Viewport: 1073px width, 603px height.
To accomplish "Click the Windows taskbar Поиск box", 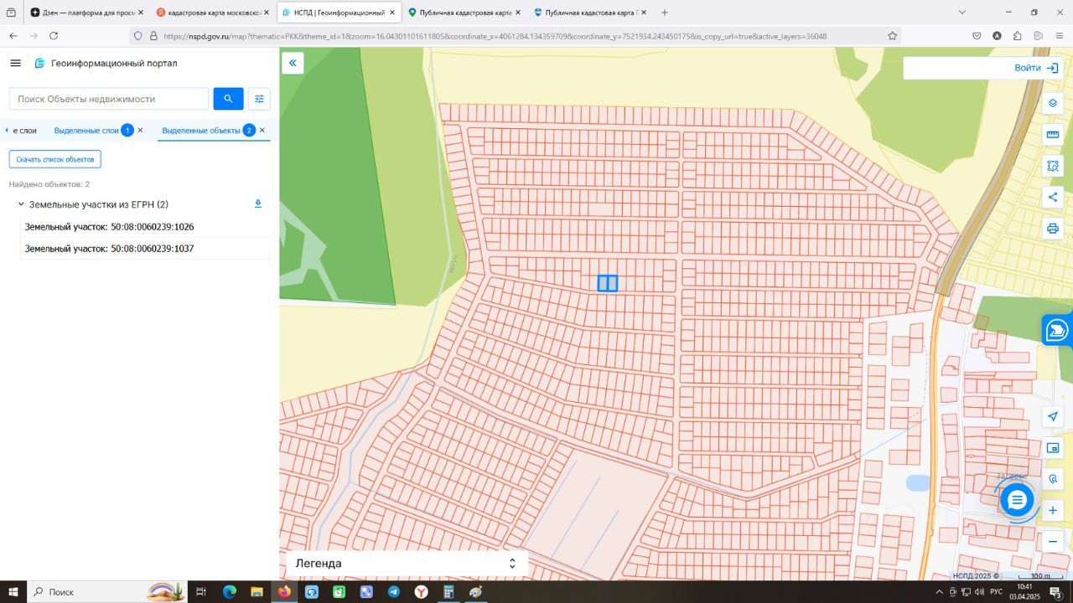I will (107, 592).
